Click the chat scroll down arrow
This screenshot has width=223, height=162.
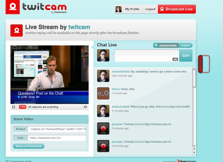click(x=194, y=153)
